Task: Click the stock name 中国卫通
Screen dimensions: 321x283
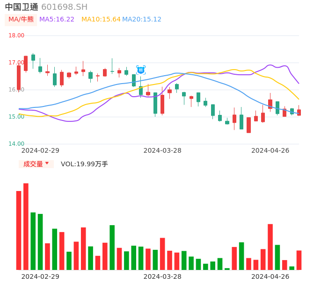Action: pyautogui.click(x=22, y=7)
